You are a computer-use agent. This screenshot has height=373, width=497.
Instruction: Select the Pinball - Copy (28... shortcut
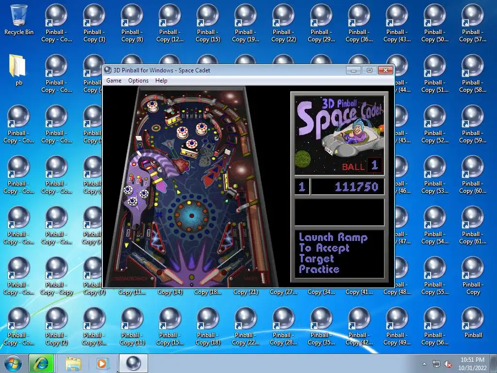tap(283, 326)
